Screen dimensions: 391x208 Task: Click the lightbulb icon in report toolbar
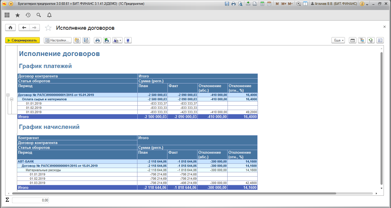tap(128, 40)
